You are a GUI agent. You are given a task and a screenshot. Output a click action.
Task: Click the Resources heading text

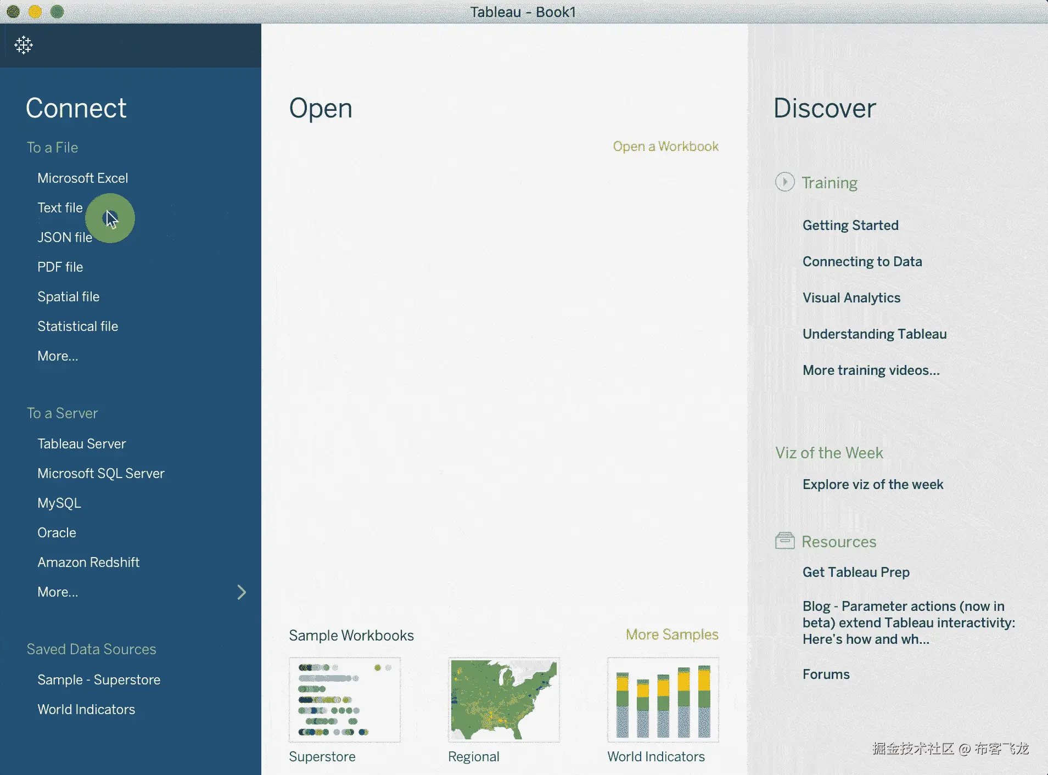(x=839, y=542)
